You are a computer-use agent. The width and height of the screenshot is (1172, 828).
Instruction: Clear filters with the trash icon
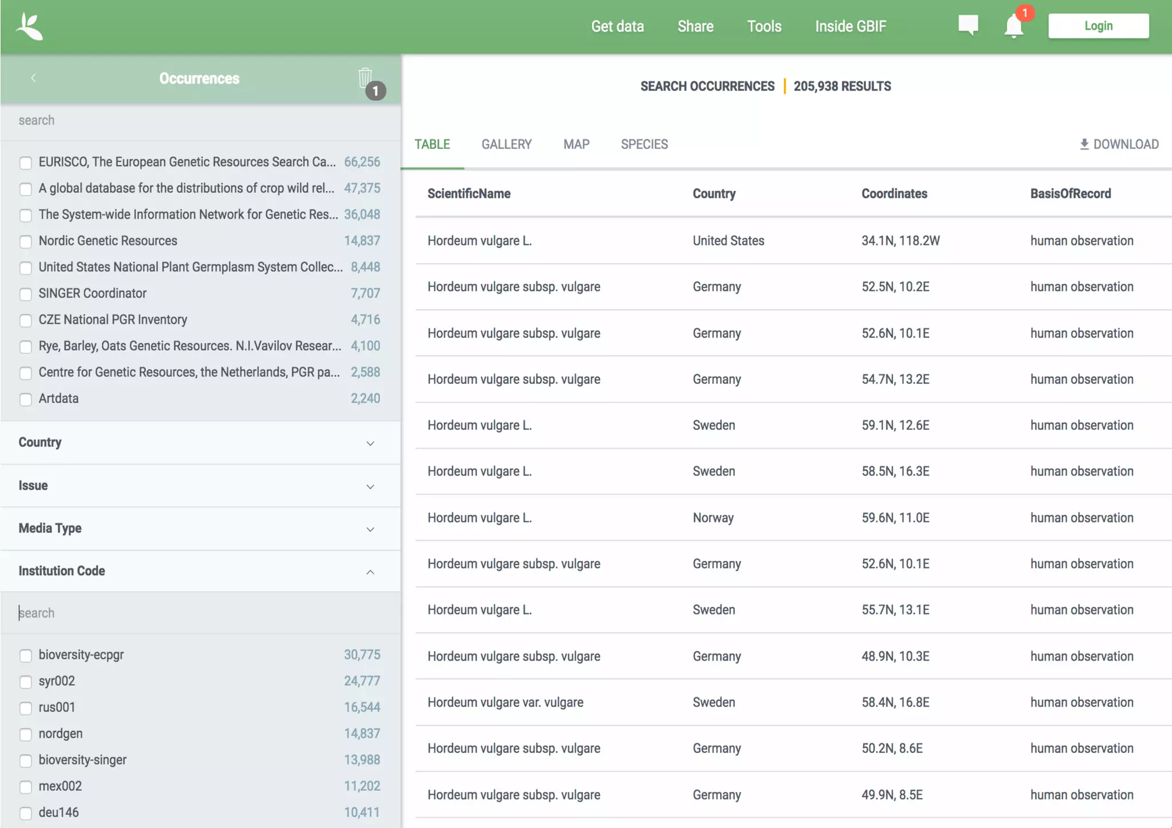[x=365, y=78]
